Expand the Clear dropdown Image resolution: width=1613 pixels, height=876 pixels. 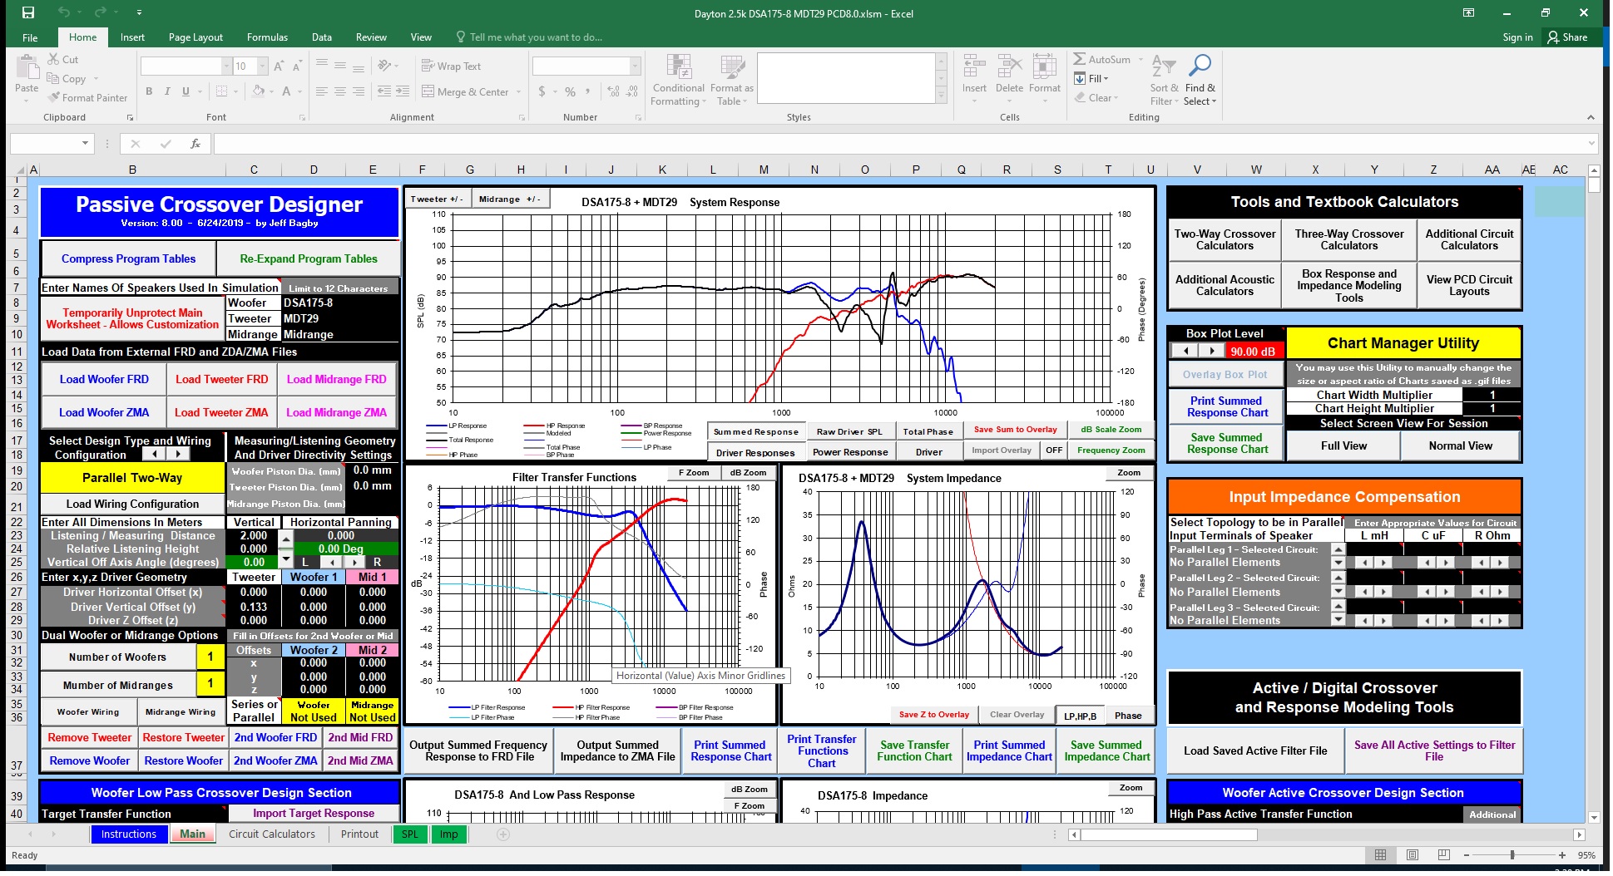click(x=1116, y=98)
